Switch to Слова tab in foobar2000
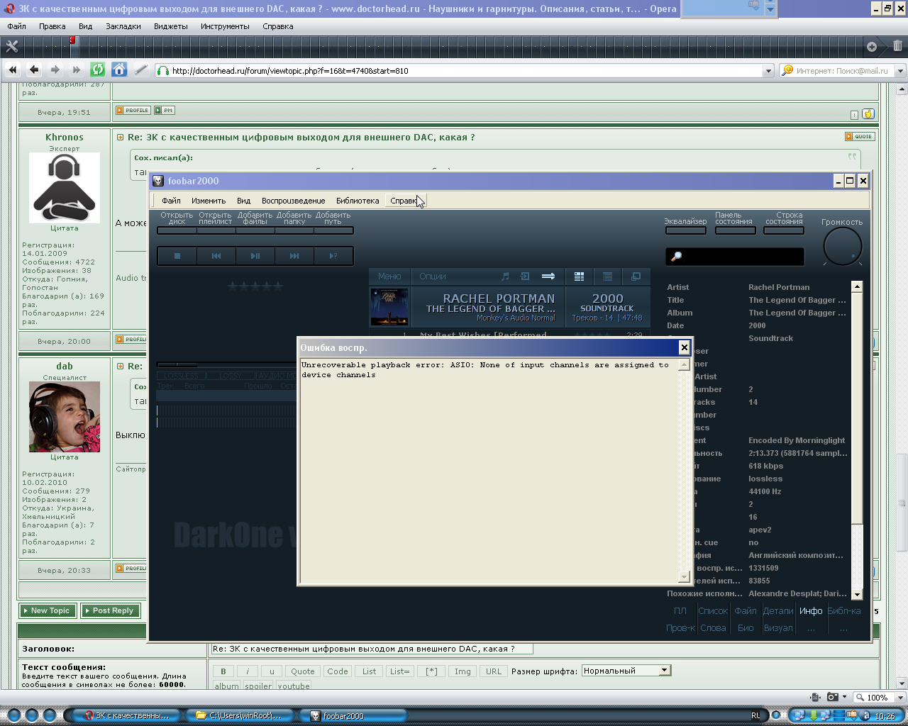The width and height of the screenshot is (908, 726). (x=713, y=627)
